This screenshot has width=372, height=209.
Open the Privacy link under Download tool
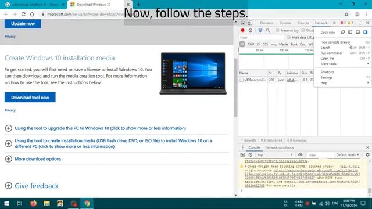click(x=10, y=110)
